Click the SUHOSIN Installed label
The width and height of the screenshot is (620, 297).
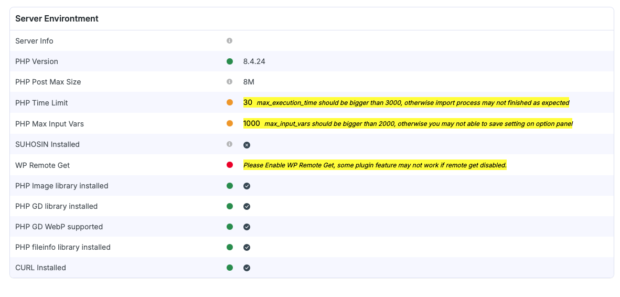point(47,144)
